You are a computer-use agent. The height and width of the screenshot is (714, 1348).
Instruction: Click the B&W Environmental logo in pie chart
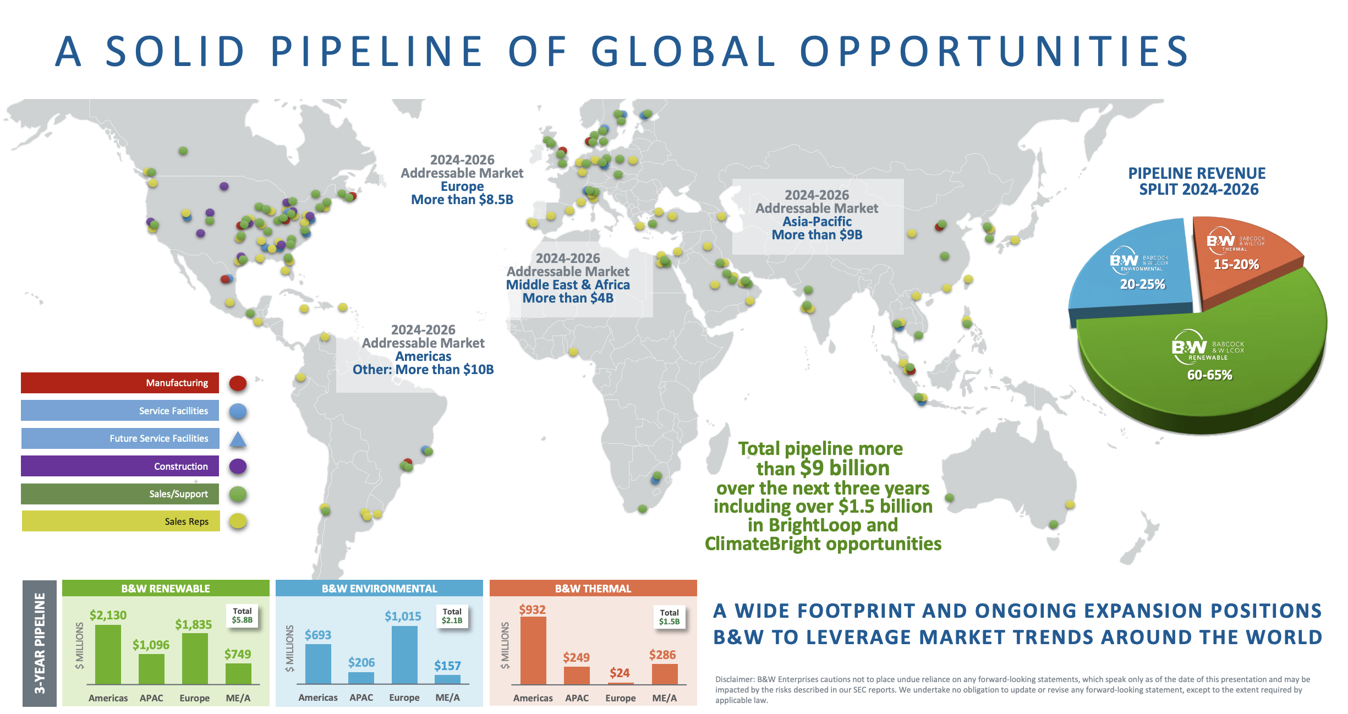click(1139, 260)
